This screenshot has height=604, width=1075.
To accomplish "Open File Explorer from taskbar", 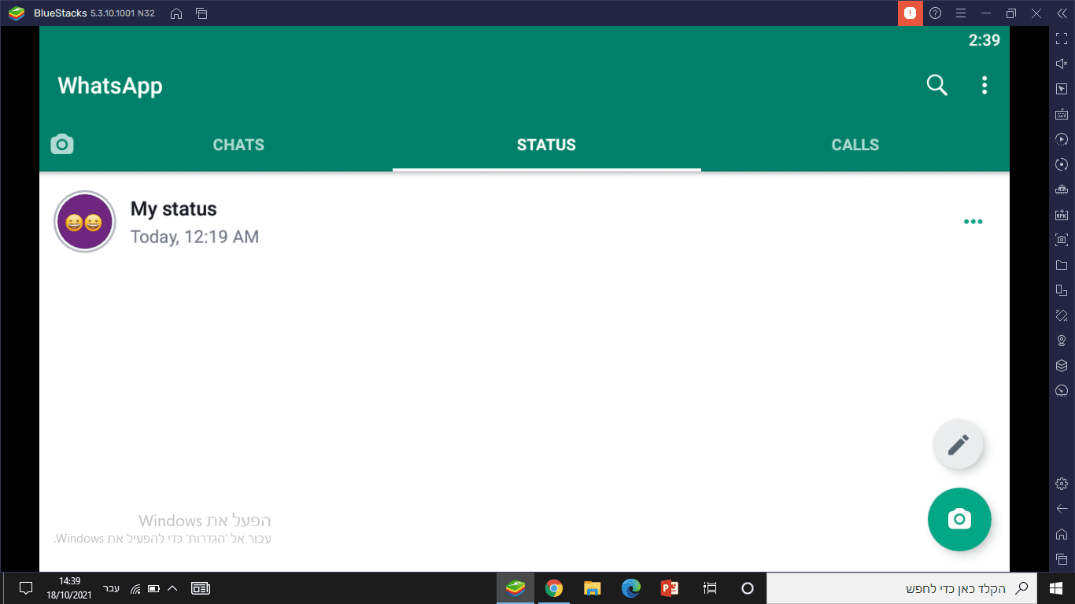I will (593, 588).
